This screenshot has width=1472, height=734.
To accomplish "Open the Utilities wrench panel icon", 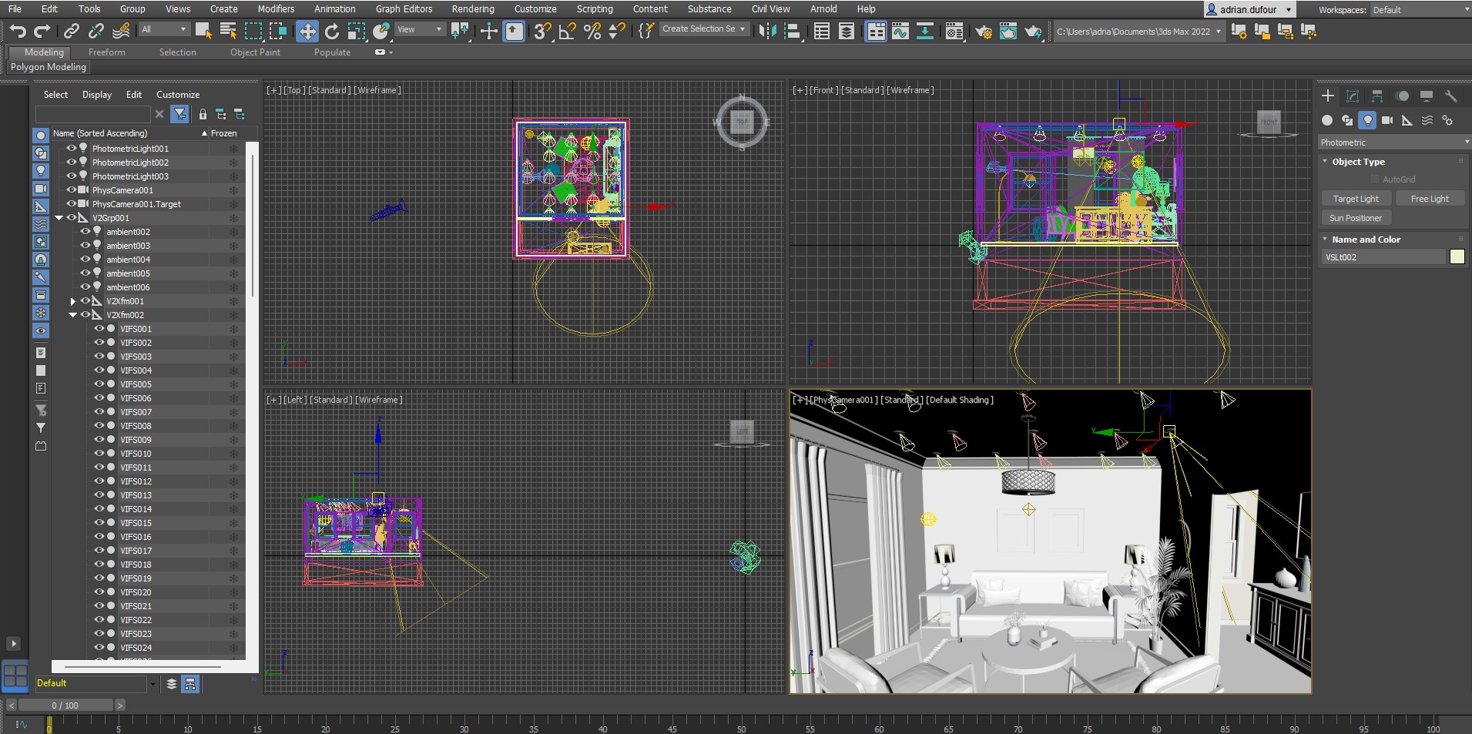I will pyautogui.click(x=1451, y=96).
